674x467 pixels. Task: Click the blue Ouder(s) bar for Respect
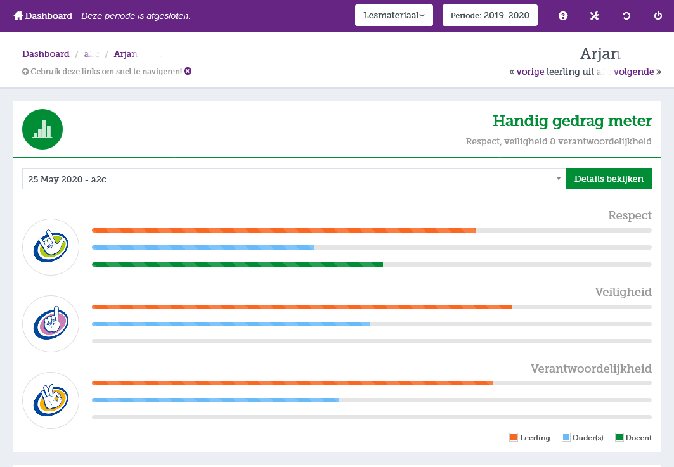coord(204,248)
